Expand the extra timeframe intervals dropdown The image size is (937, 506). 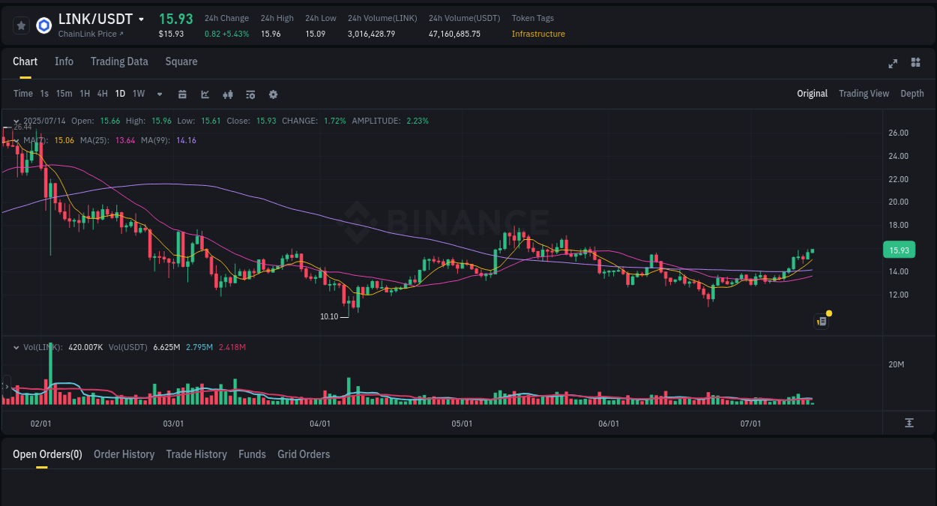pos(159,94)
